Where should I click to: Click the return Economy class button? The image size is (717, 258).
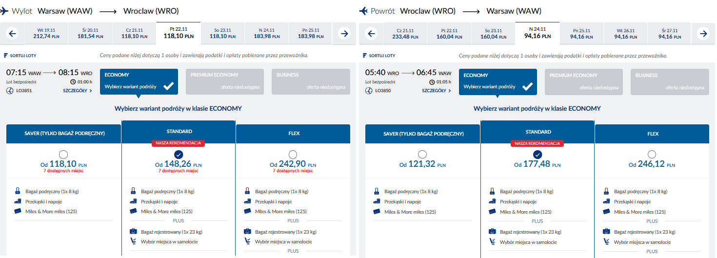coord(498,81)
